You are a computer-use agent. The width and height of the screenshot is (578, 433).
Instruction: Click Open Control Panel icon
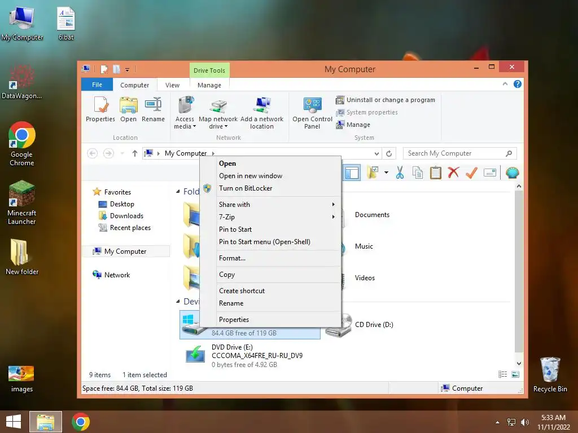[312, 113]
